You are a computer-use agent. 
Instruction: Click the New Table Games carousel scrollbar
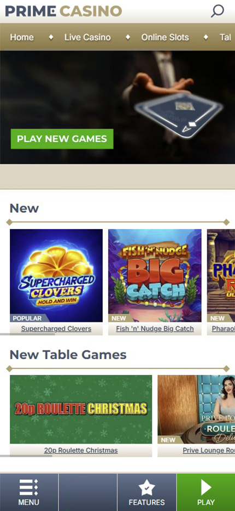26,456
